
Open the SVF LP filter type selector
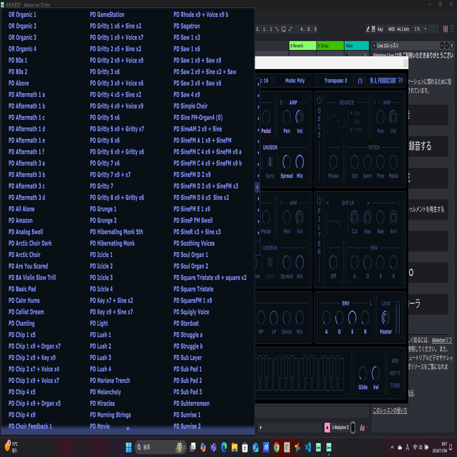348,203
